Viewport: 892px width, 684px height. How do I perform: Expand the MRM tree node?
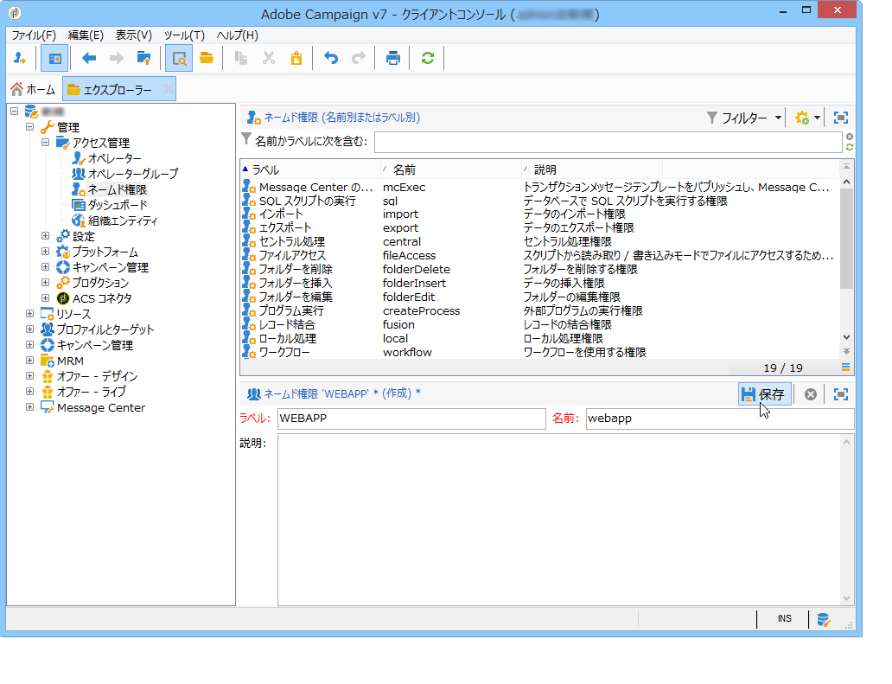click(29, 361)
